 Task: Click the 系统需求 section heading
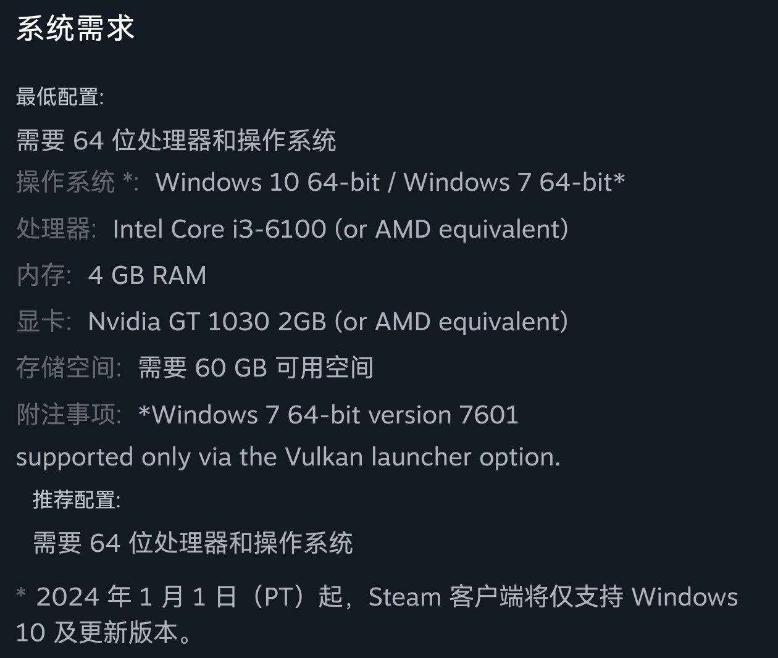click(x=75, y=29)
